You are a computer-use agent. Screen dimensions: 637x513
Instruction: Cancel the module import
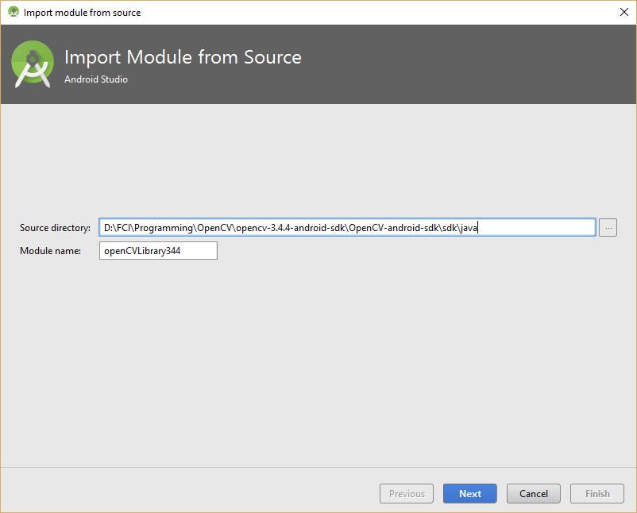[x=534, y=493]
